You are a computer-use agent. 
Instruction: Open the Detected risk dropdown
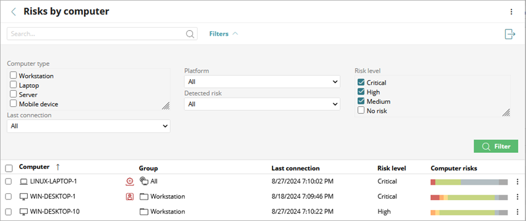[x=262, y=104]
